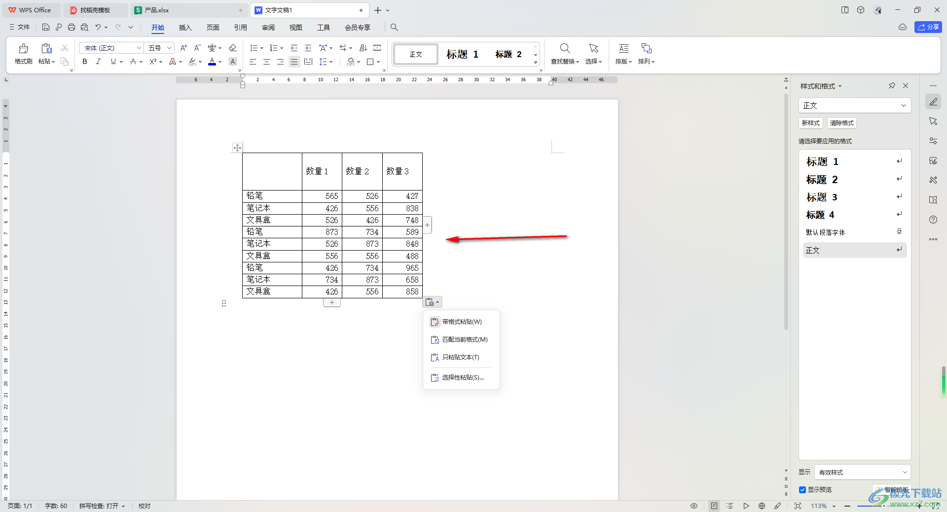Click the Undo arrow icon
The height and width of the screenshot is (512, 947).
tap(98, 27)
